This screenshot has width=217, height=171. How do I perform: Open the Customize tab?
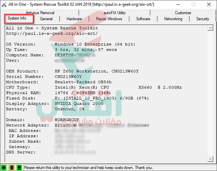click(x=183, y=13)
